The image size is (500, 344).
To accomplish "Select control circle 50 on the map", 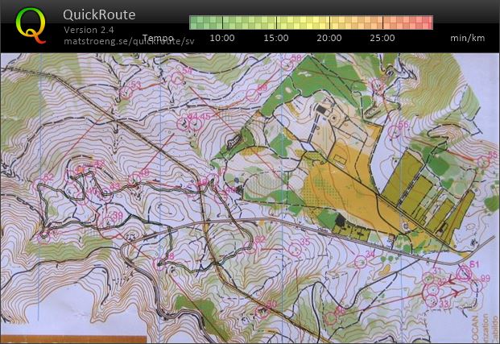I will [262, 313].
